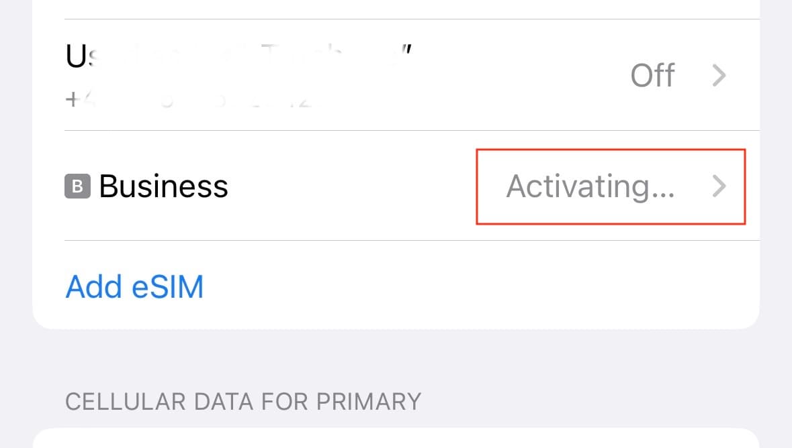Tap the chevron next to Activating status

tap(719, 187)
